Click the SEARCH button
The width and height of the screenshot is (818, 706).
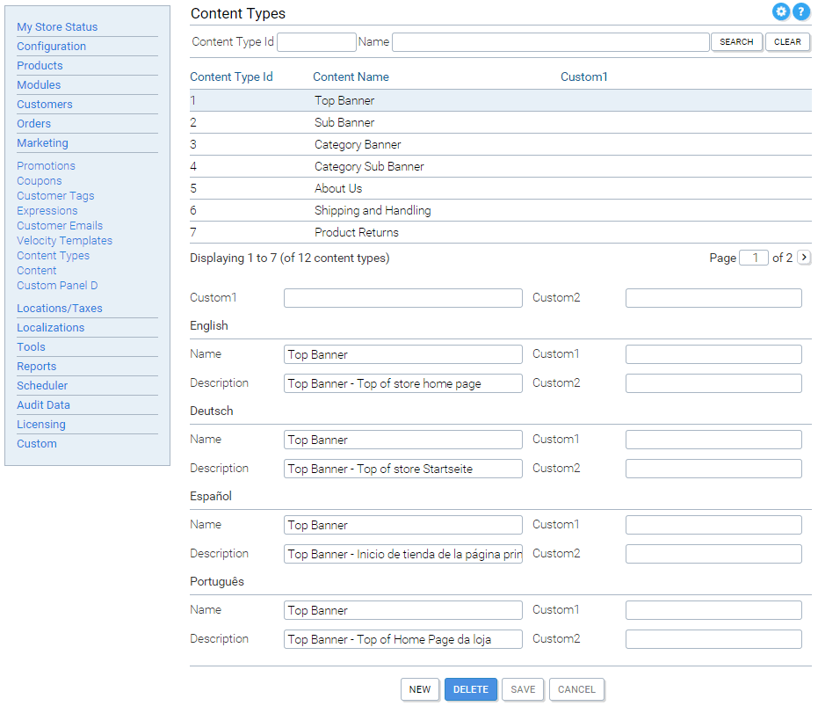pos(736,42)
